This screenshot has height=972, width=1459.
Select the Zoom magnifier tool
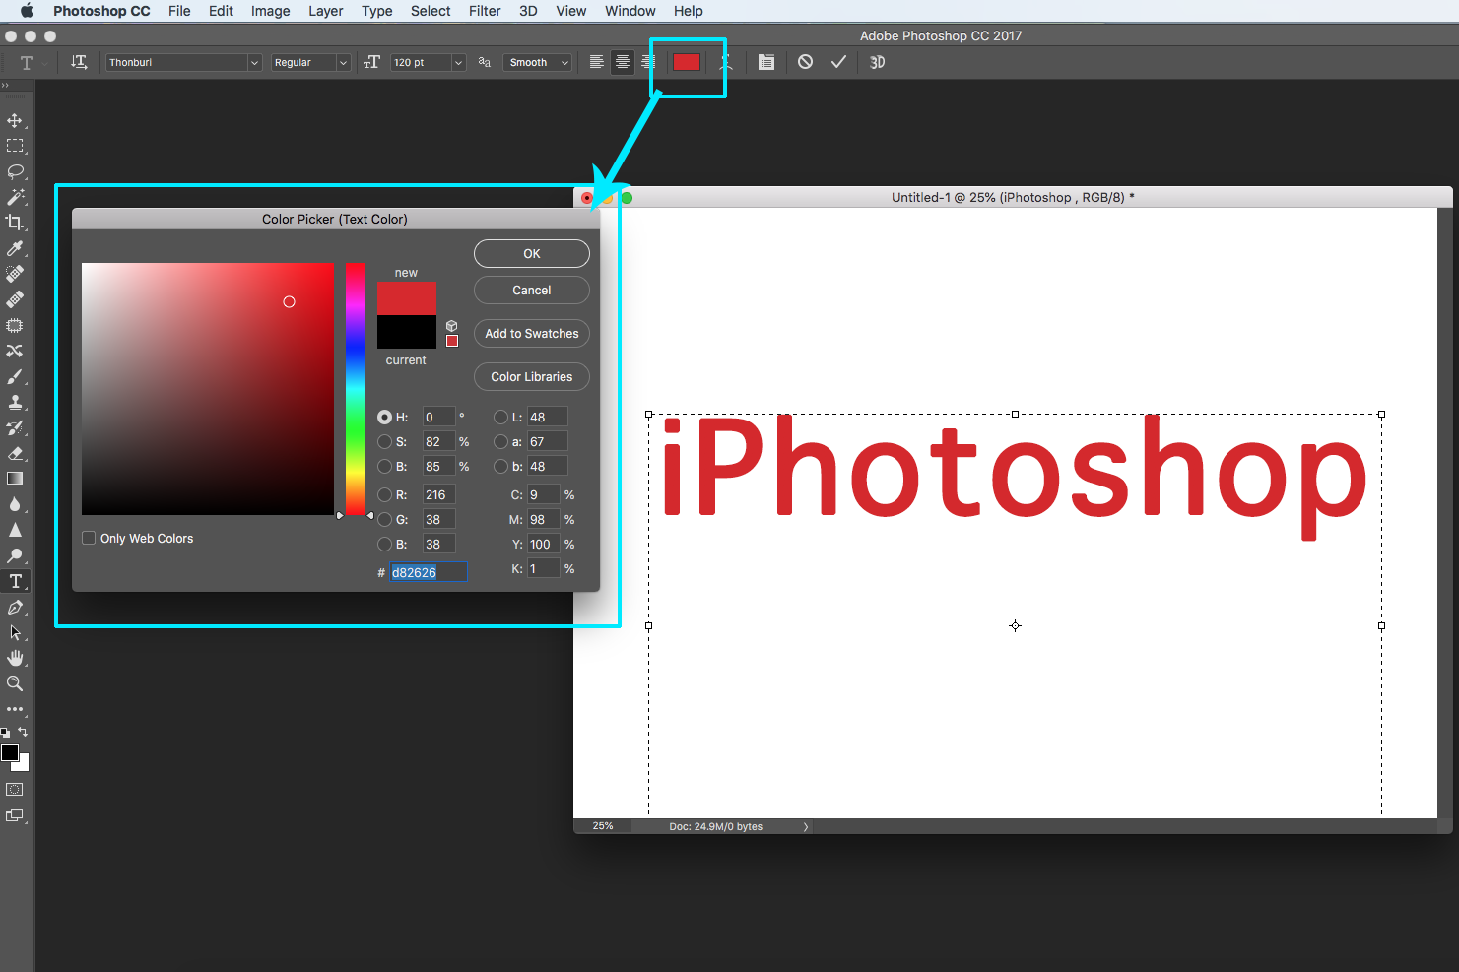coord(15,683)
